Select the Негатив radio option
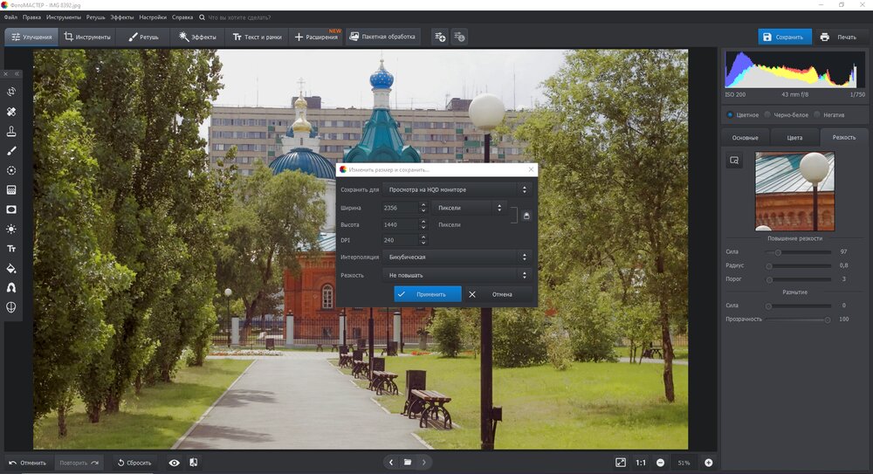This screenshot has height=474, width=873. pyautogui.click(x=817, y=114)
